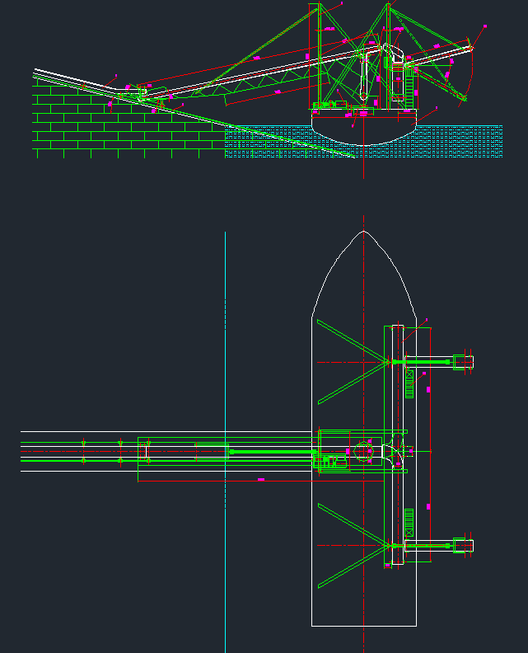Select the left end of the plan view conveyor
The height and width of the screenshot is (653, 528).
click(25, 452)
